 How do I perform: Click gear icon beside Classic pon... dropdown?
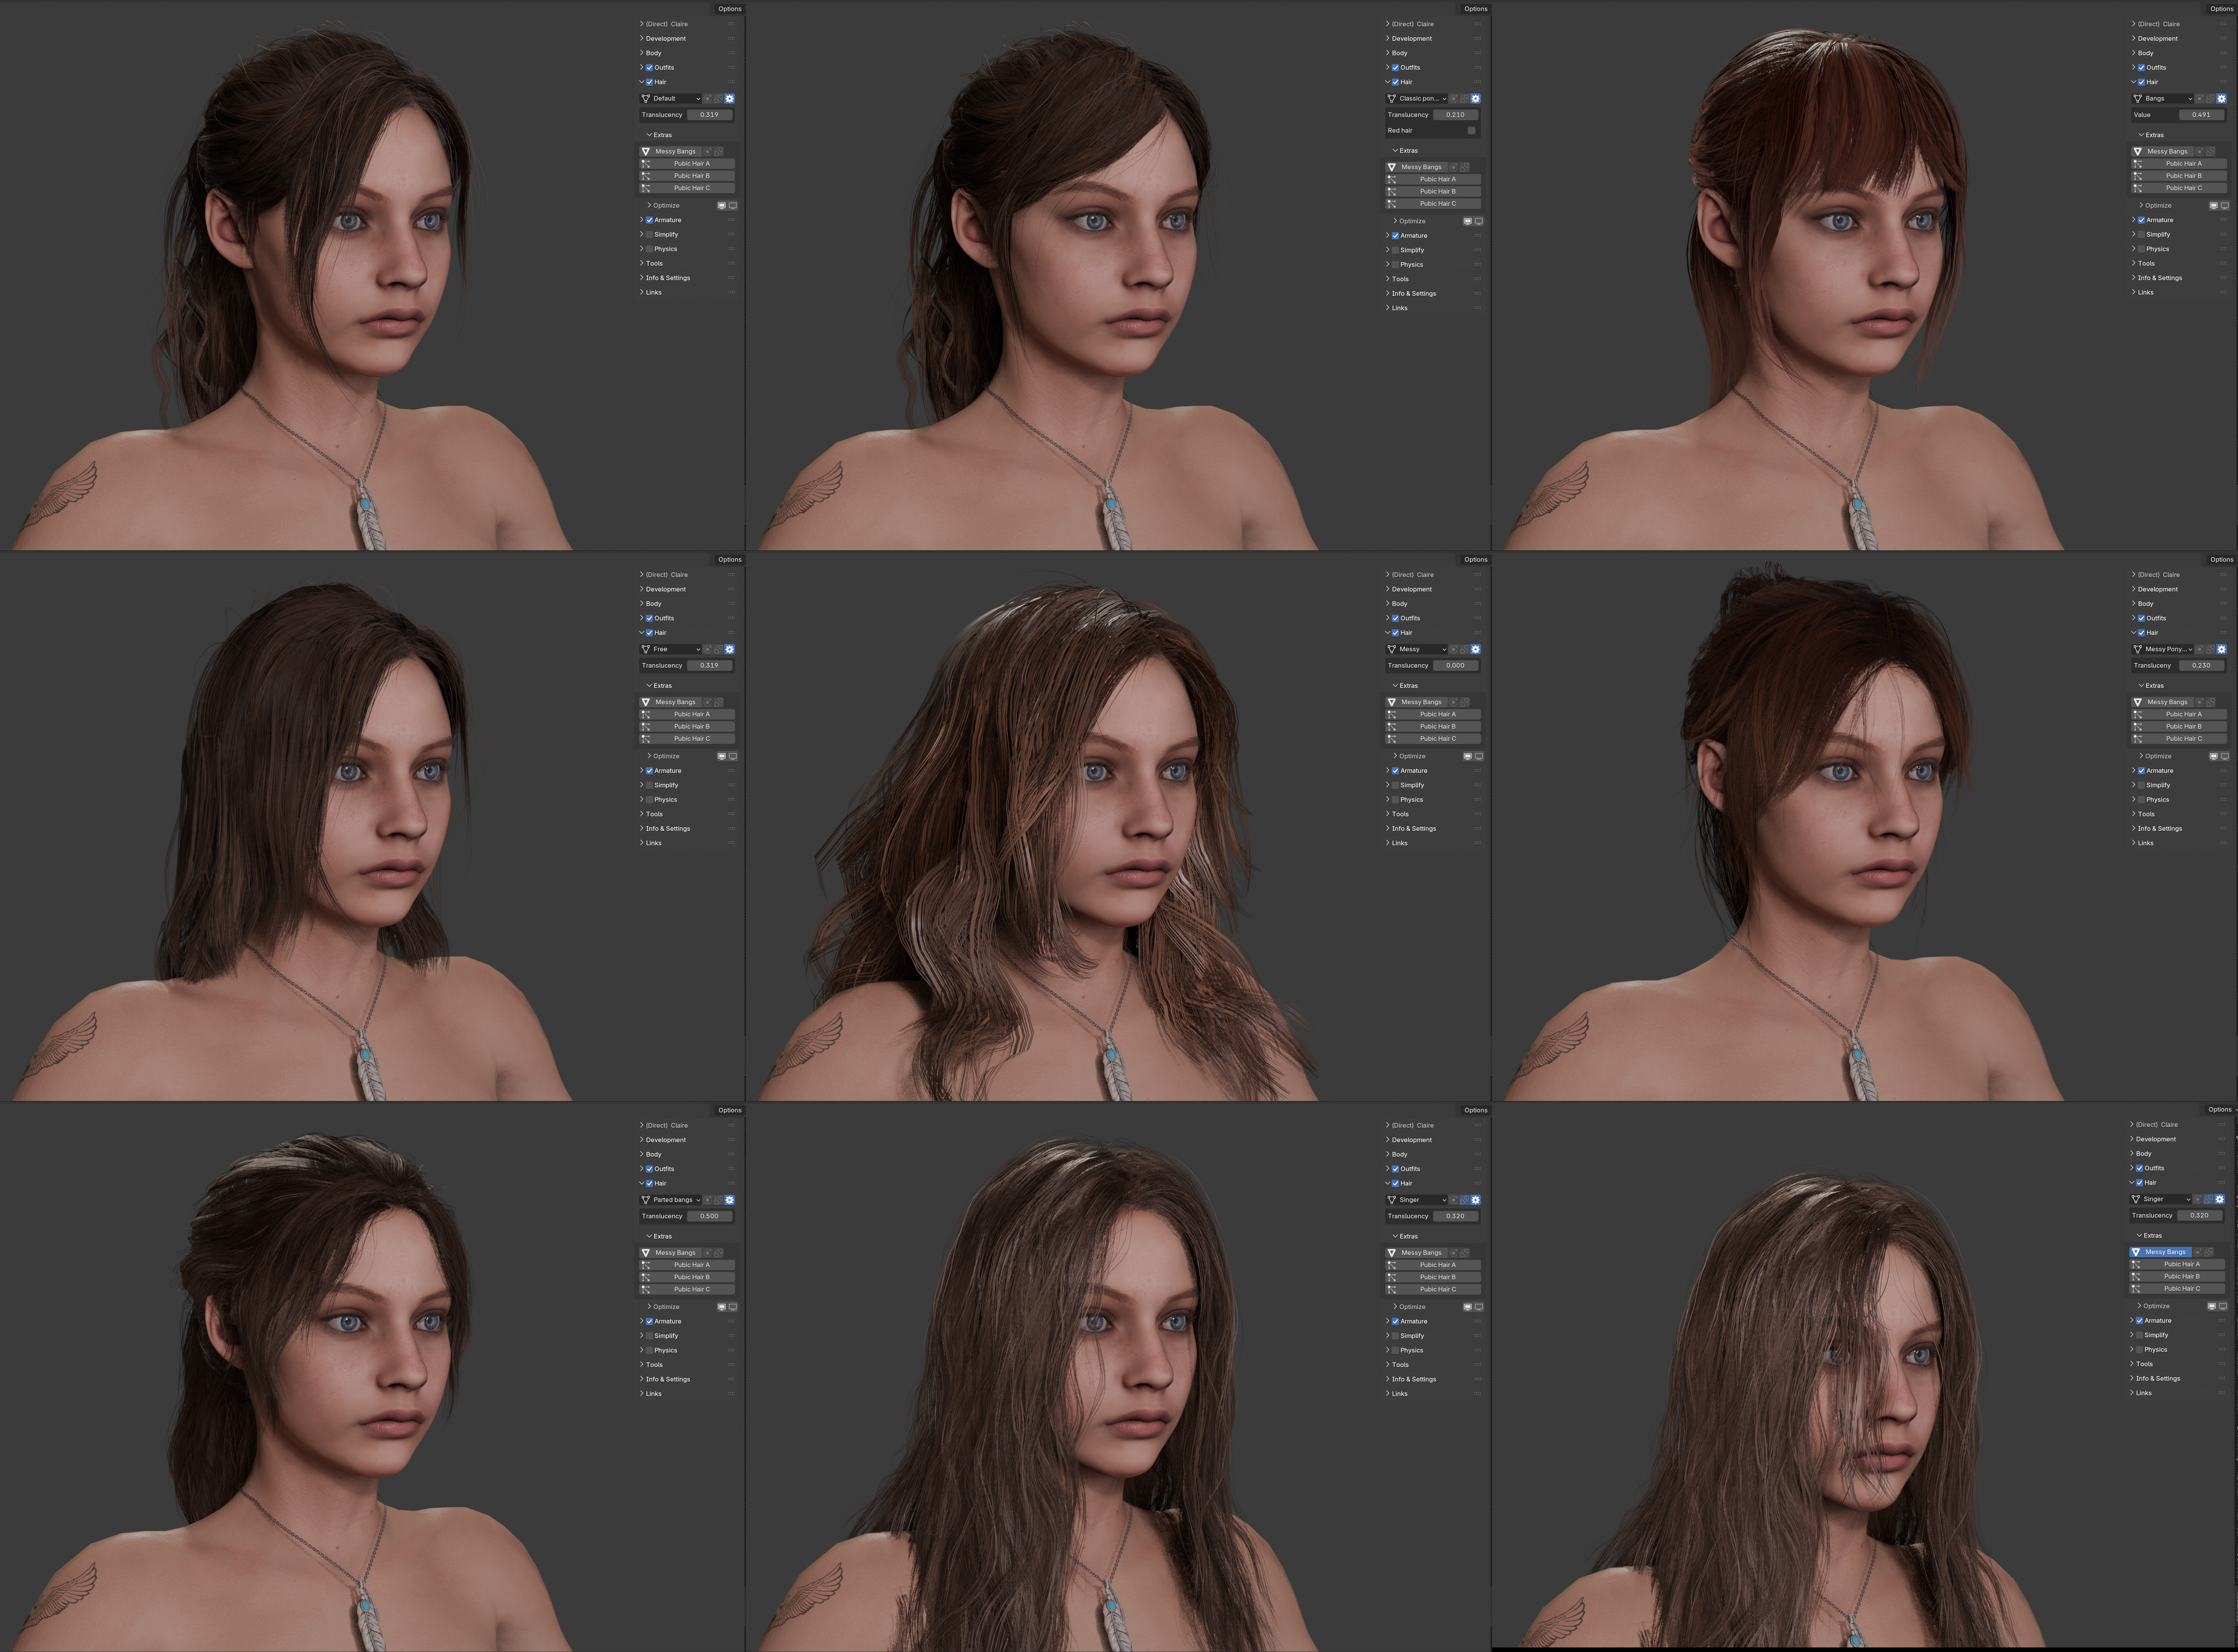(x=1476, y=99)
